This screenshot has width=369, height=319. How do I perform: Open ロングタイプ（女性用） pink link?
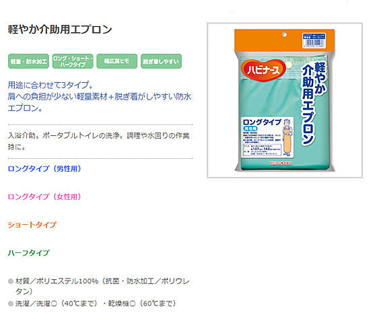click(44, 197)
